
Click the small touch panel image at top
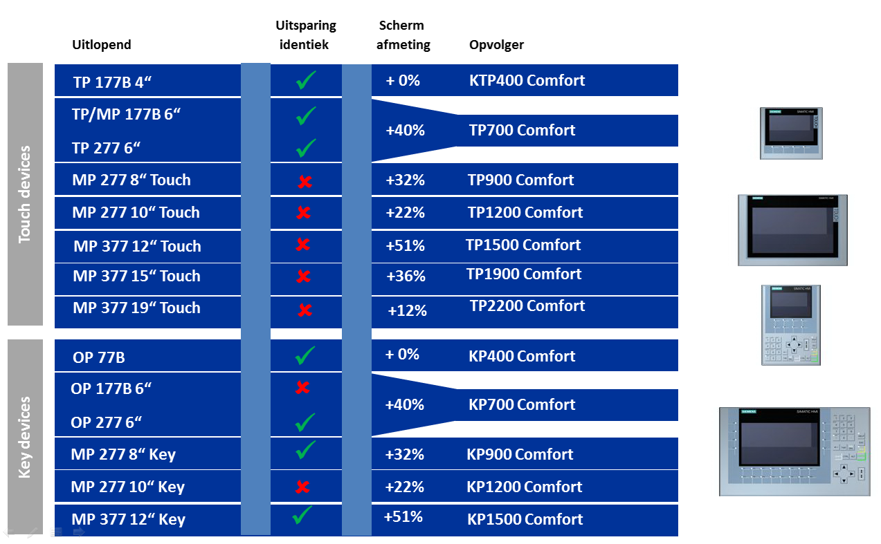791,134
